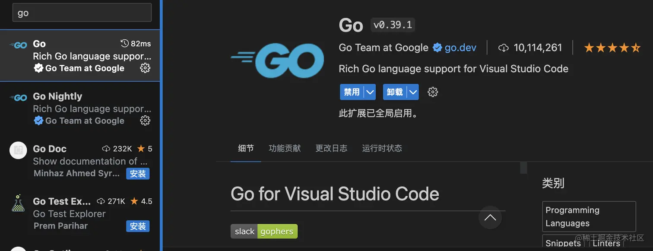
Task: Click inside the extension search box
Action: (81, 12)
